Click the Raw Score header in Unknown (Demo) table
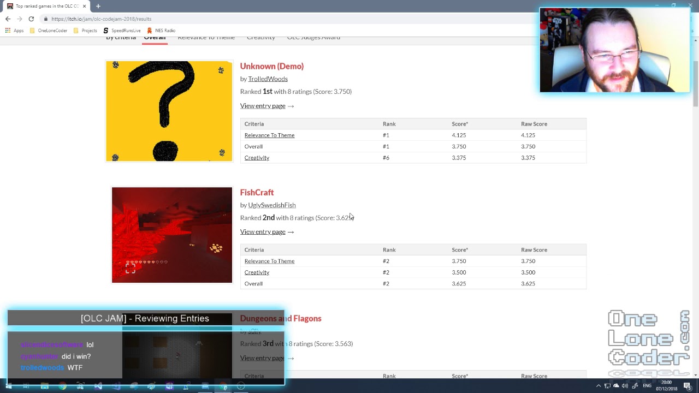 coord(534,124)
